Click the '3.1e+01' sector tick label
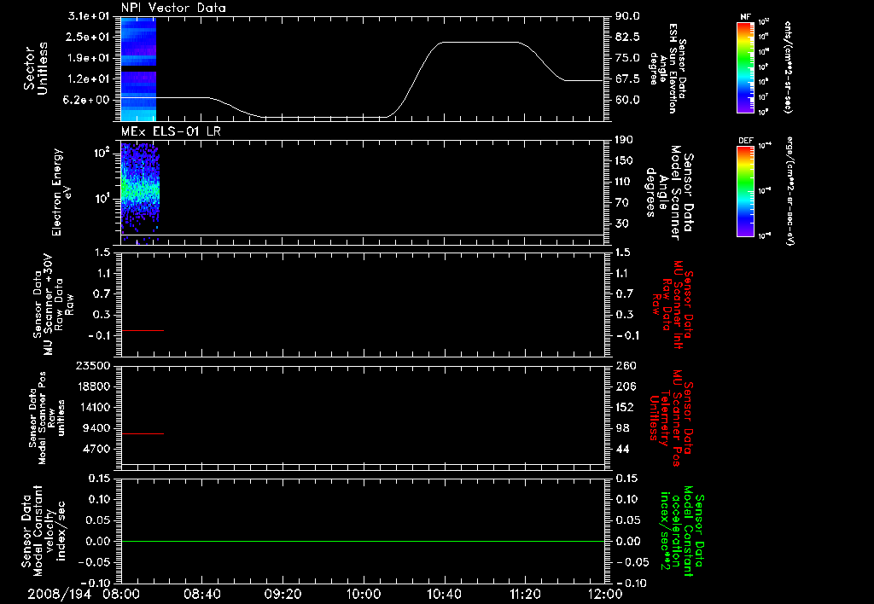This screenshot has width=874, height=604. pos(89,16)
